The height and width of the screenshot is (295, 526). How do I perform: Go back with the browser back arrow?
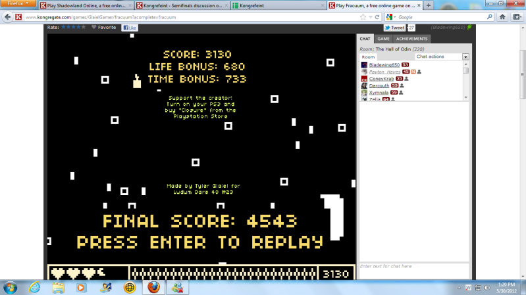click(8, 17)
